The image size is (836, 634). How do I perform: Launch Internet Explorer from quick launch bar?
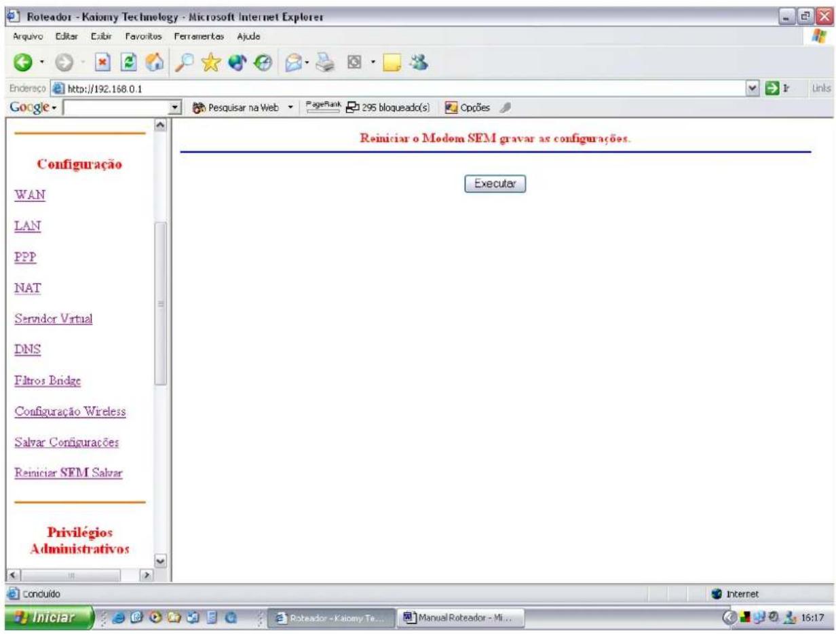117,618
